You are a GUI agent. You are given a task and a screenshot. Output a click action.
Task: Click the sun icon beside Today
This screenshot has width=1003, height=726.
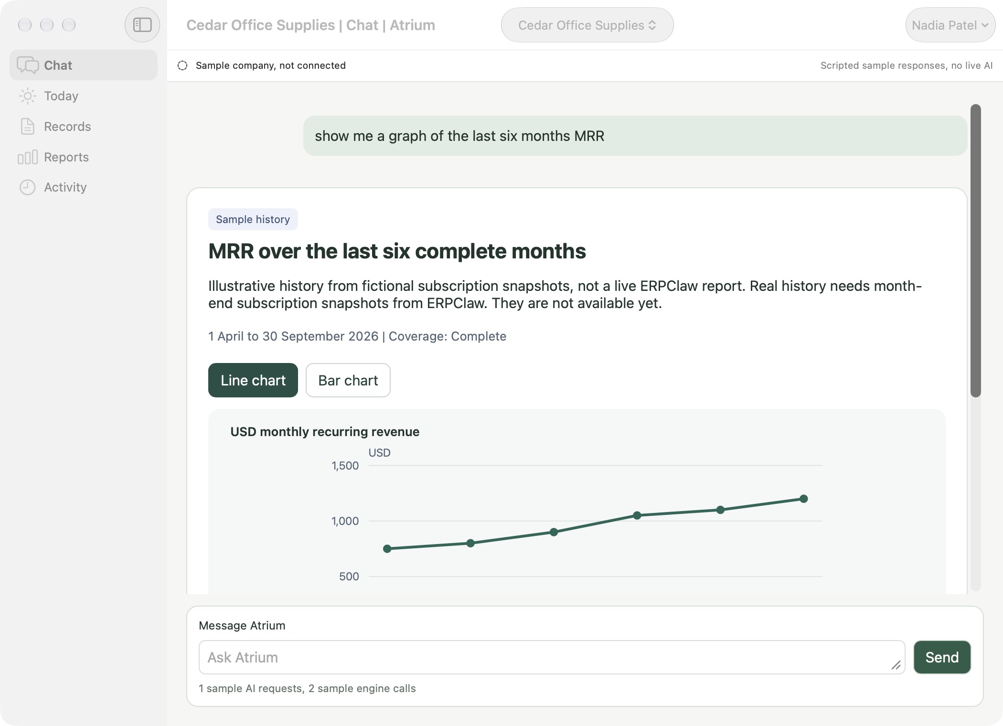coord(28,96)
